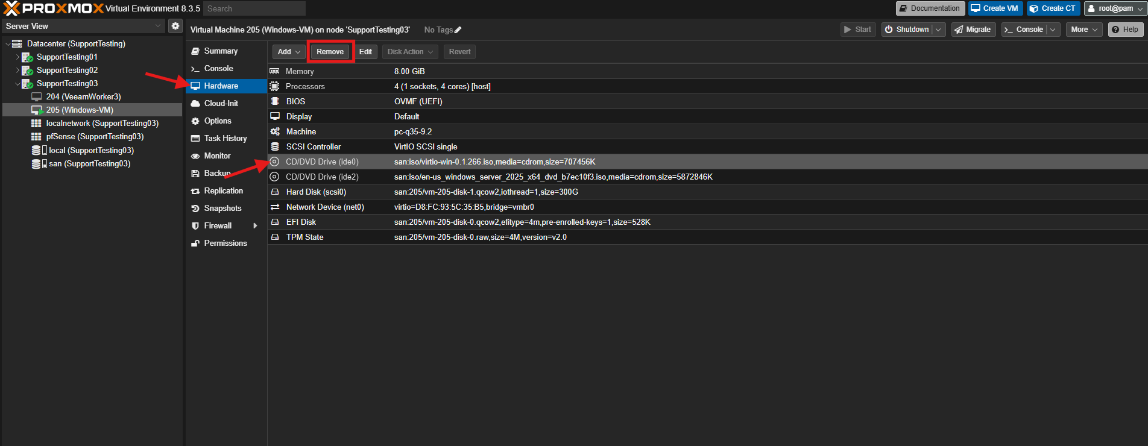Click the Machine cogs icon
This screenshot has height=446, width=1148.
pos(275,131)
